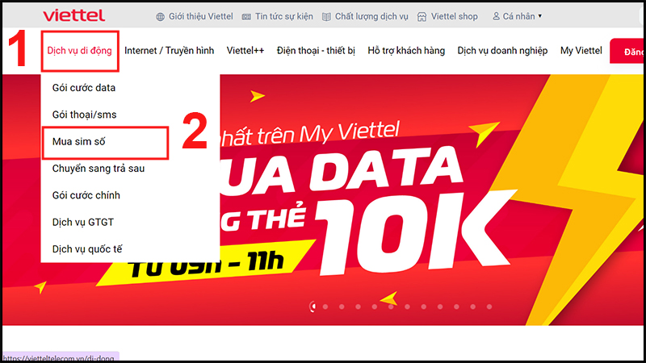Select Dịch vụ quốc tế entry
This screenshot has height=363, width=646.
[87, 249]
